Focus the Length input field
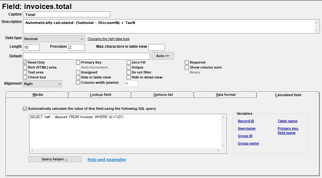 [x=31, y=47]
